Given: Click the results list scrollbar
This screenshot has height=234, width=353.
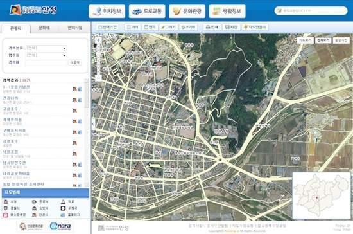Looking at the screenshot, I should pyautogui.click(x=87, y=94).
